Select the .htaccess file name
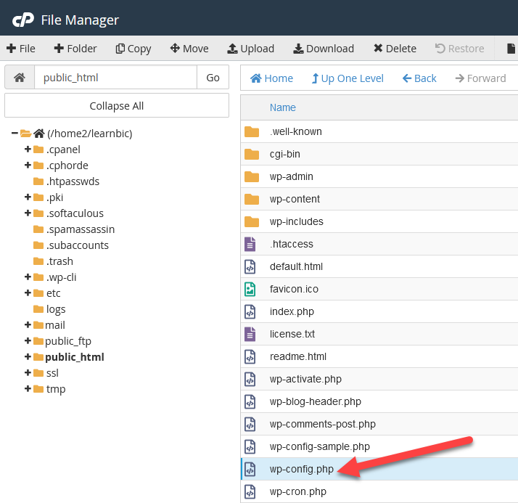The height and width of the screenshot is (503, 518). pos(292,244)
